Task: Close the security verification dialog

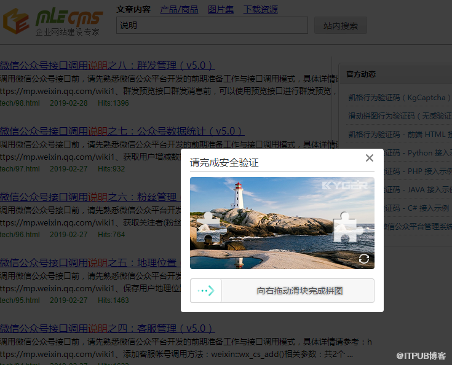Action: click(x=369, y=158)
